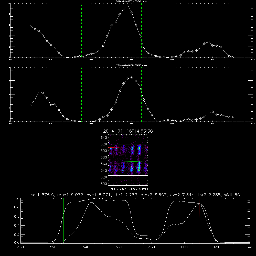
Task: Click the peak diamond marker of dawn curve
Action: [128, 5]
